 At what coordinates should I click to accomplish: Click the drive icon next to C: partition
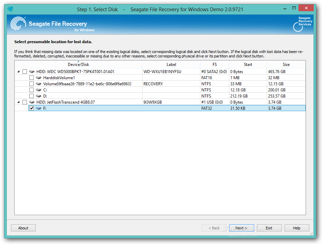pos(38,90)
